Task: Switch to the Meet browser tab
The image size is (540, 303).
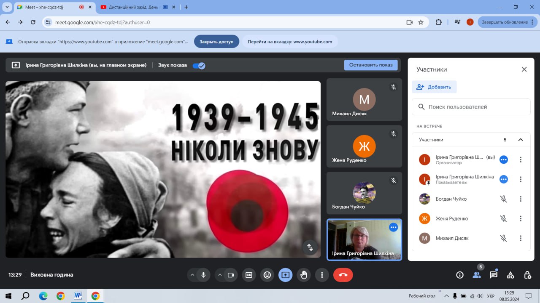Action: (x=54, y=7)
